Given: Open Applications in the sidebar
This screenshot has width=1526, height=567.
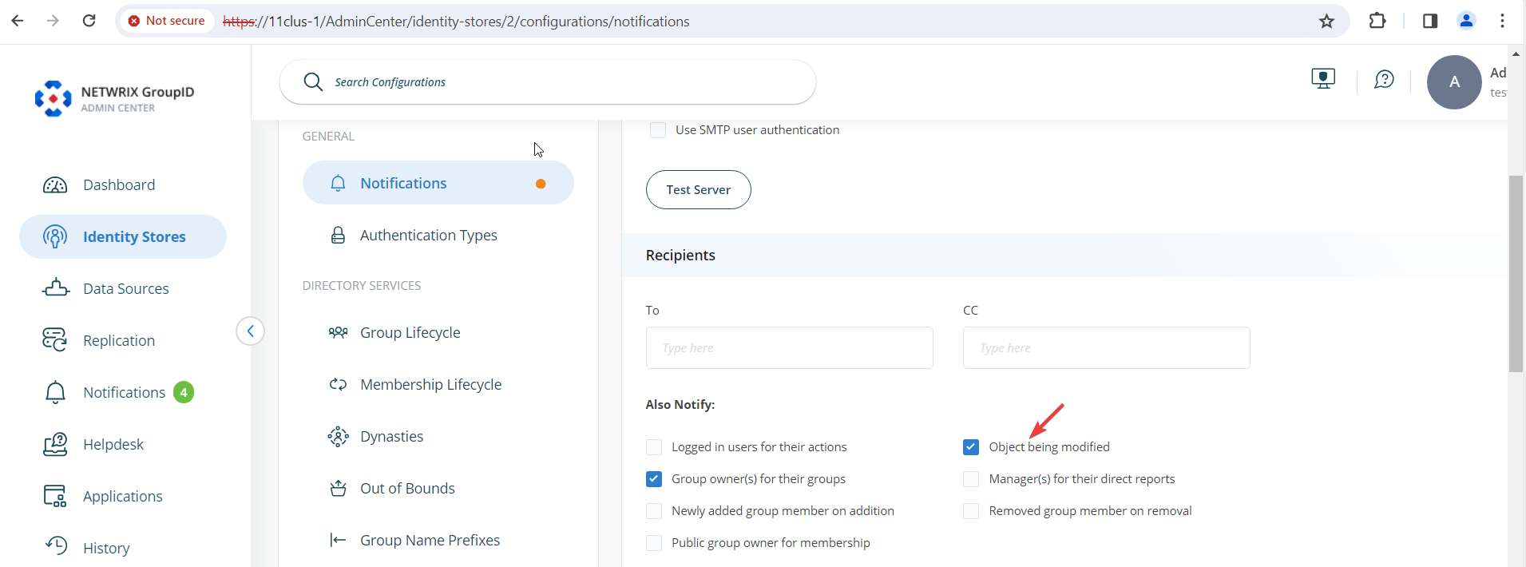Looking at the screenshot, I should 123,496.
